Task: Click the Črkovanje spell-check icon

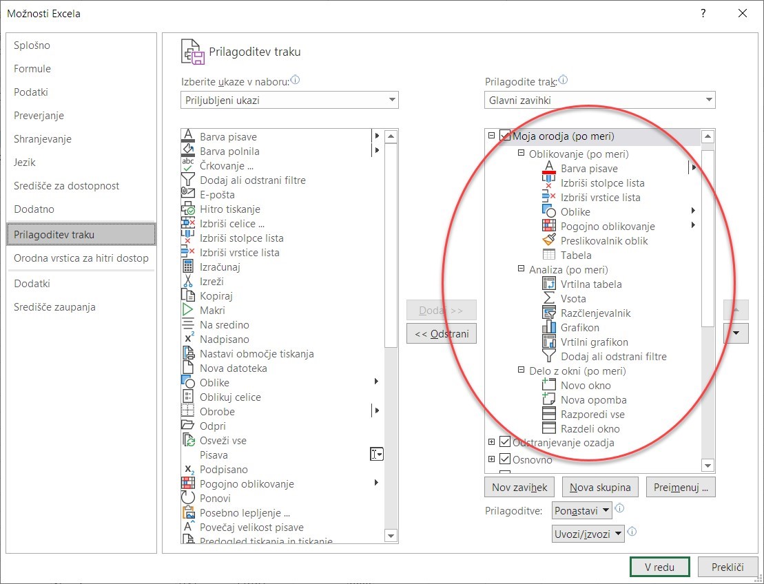Action: point(188,165)
